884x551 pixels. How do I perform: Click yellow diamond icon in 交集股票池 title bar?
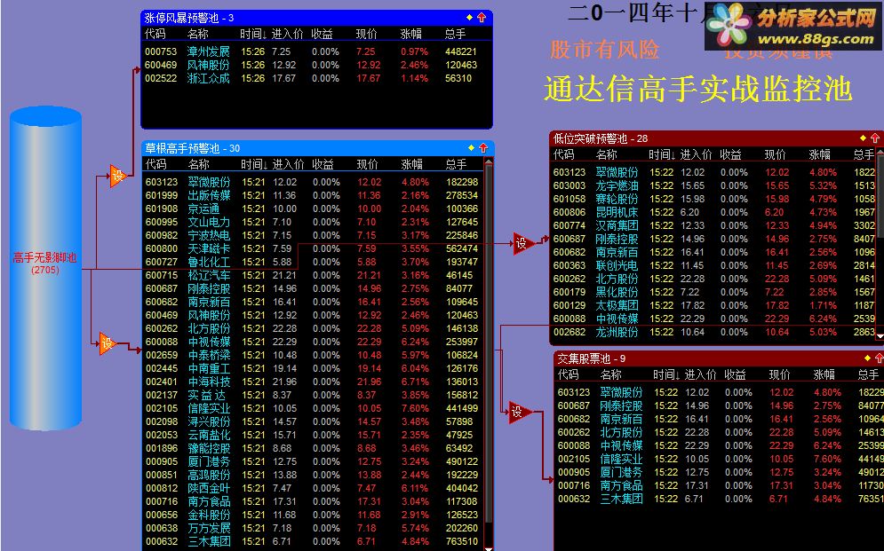[x=867, y=358]
